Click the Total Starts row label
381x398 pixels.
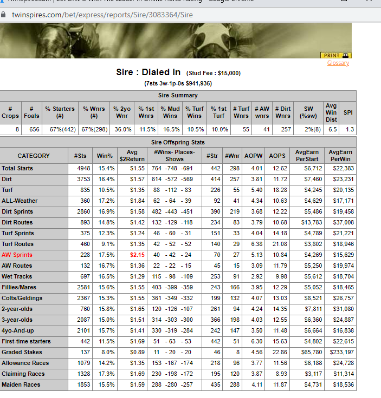tap(17, 169)
